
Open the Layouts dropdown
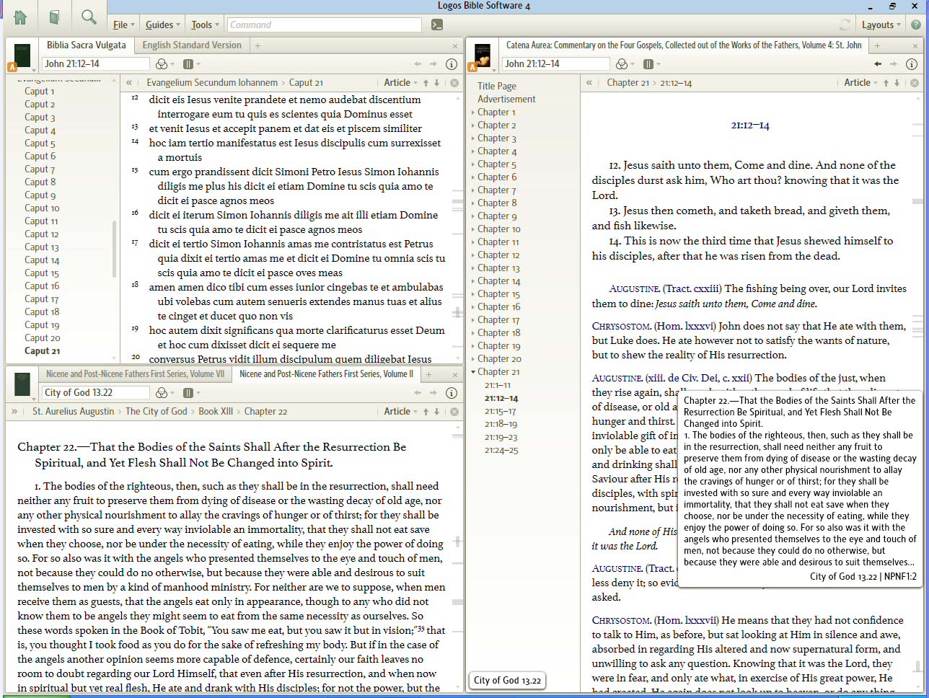[881, 25]
